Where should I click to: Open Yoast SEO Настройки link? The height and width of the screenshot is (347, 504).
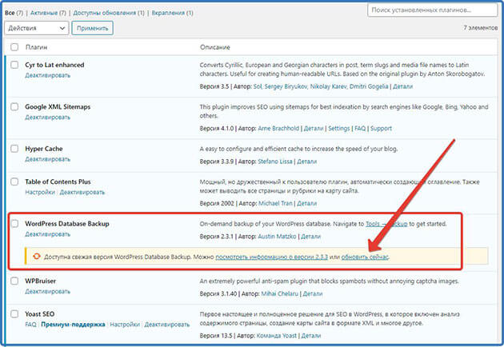[125, 325]
